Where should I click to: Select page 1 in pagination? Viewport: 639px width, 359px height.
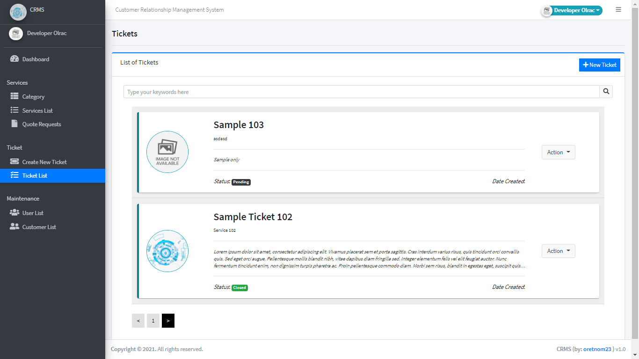(153, 321)
